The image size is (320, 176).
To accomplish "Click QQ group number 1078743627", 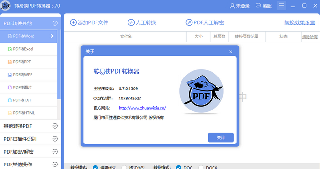I will [x=130, y=99].
